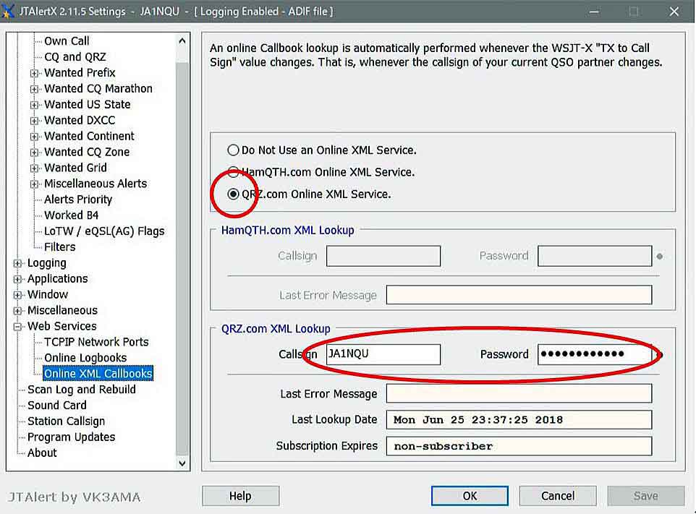Click the JTAlertX title bar app icon
This screenshot has height=514, width=696.
[9, 12]
